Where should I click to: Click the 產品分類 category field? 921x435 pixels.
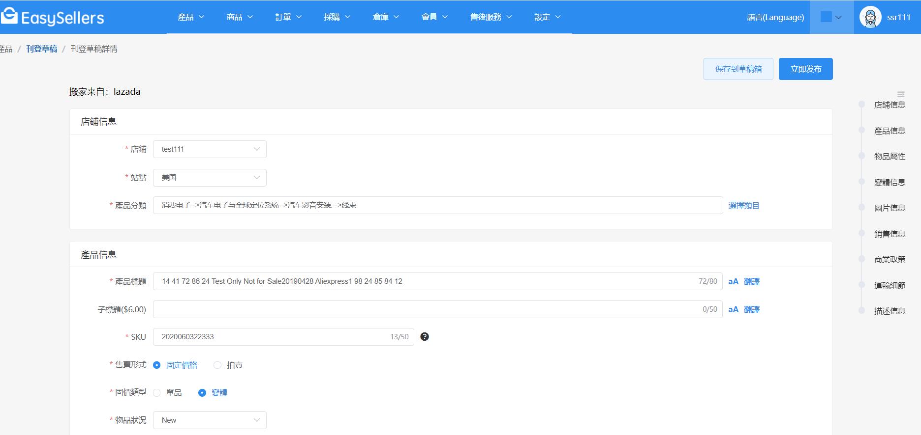coord(438,205)
